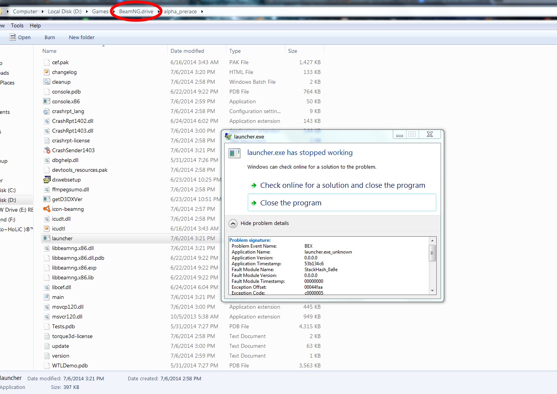Image resolution: width=557 pixels, height=394 pixels.
Task: Click the CrashSender1403 application icon
Action: coord(47,150)
